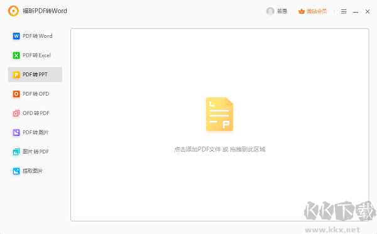Click the 福昕PDF转Word title text
The height and width of the screenshot is (234, 377).
click(45, 11)
